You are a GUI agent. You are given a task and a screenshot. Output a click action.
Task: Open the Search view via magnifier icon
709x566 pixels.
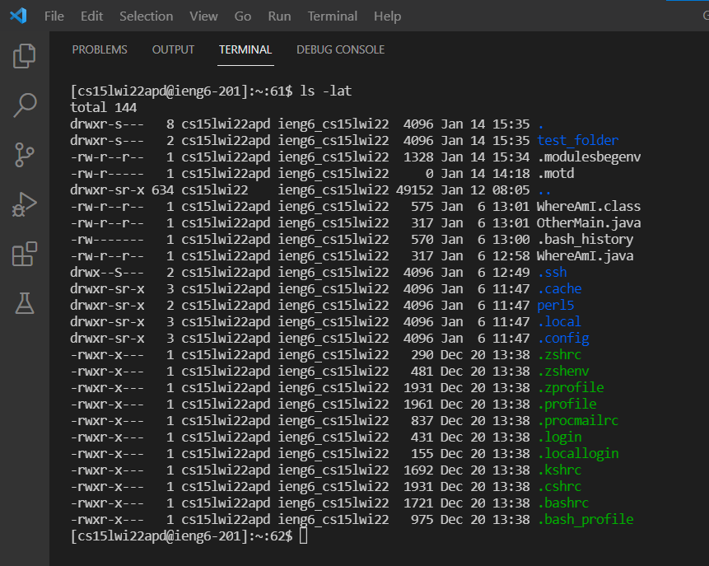25,105
